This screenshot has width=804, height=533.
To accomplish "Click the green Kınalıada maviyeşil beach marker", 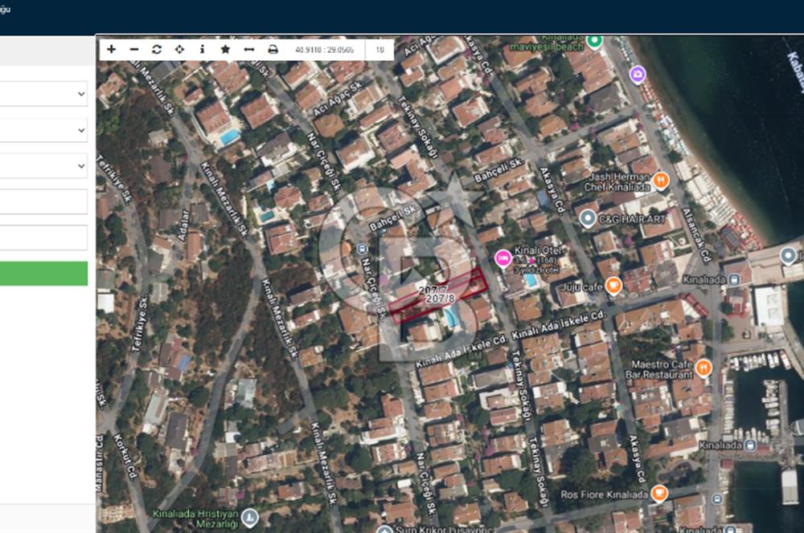I will click(x=594, y=41).
